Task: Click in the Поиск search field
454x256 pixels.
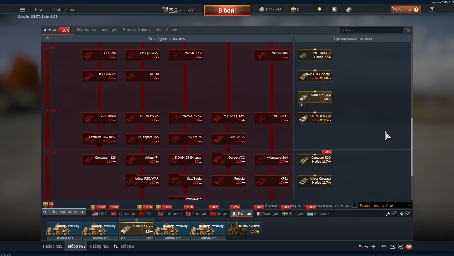Action: coord(371,30)
